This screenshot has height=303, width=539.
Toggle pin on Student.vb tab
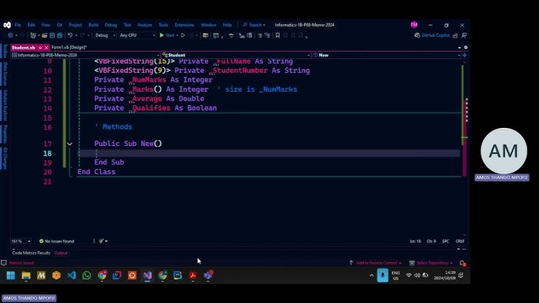pos(40,47)
